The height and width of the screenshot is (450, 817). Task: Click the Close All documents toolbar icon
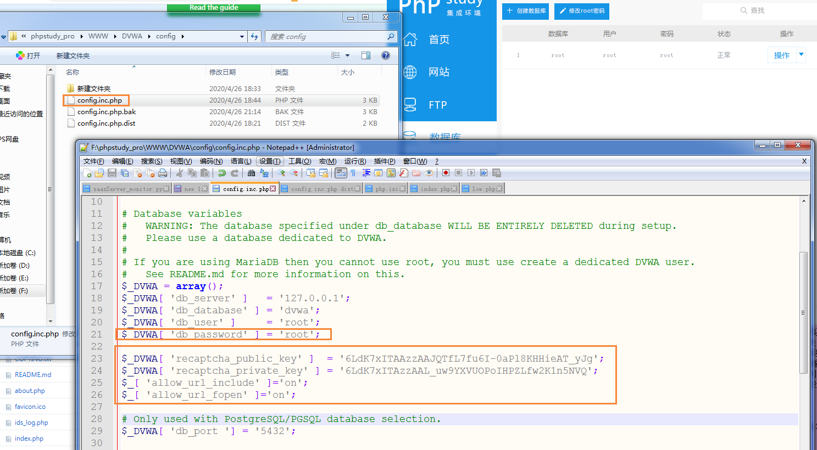pyautogui.click(x=150, y=173)
